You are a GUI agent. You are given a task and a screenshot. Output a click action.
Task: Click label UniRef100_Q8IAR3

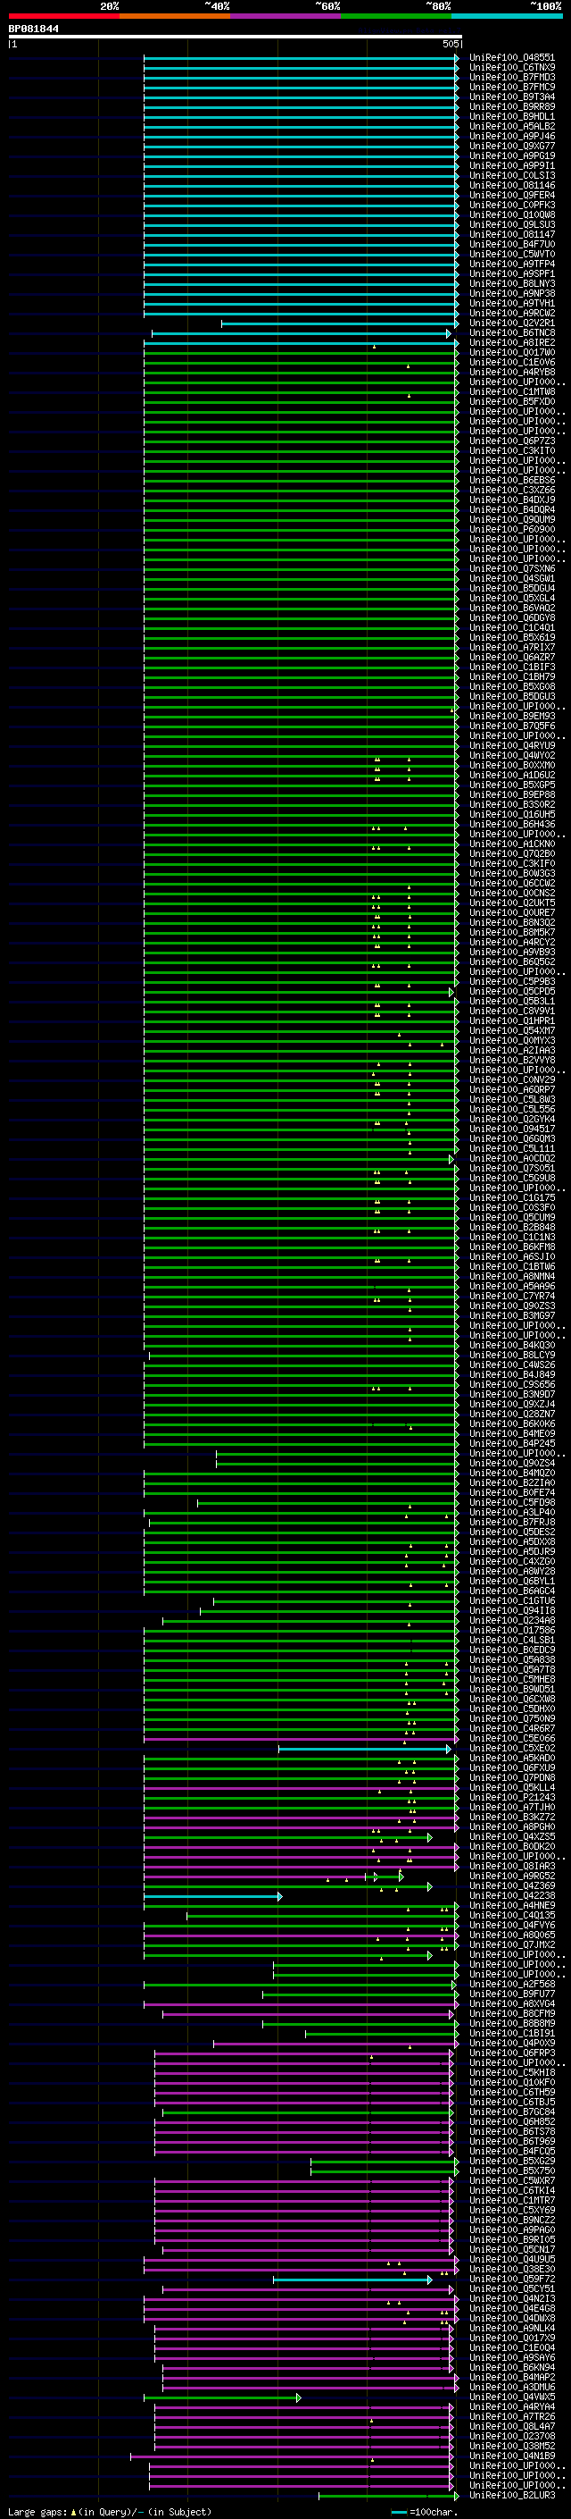point(511,1867)
